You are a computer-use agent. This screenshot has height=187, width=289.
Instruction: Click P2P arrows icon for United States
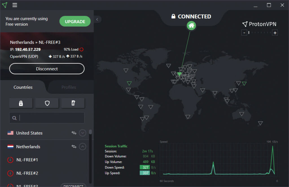pos(74,133)
